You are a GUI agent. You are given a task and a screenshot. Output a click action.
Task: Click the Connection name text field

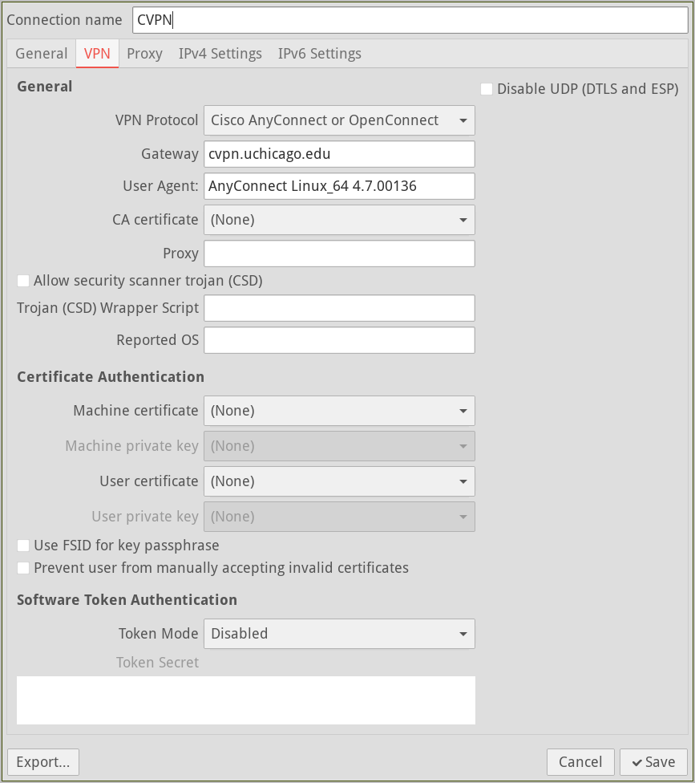click(409, 20)
